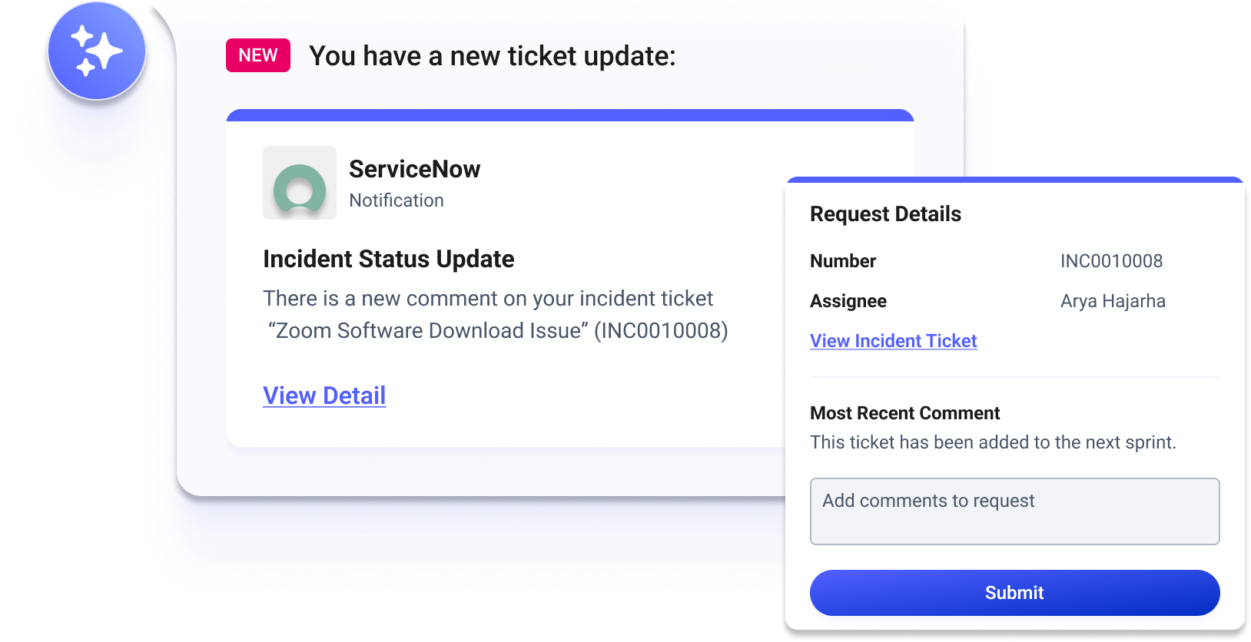Open the ServiceNow sender name
Screen dimensions: 1251x642
pos(414,169)
